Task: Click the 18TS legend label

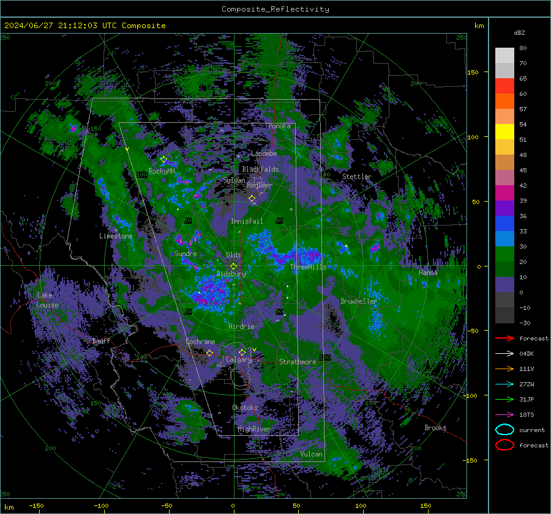Action: [x=527, y=414]
